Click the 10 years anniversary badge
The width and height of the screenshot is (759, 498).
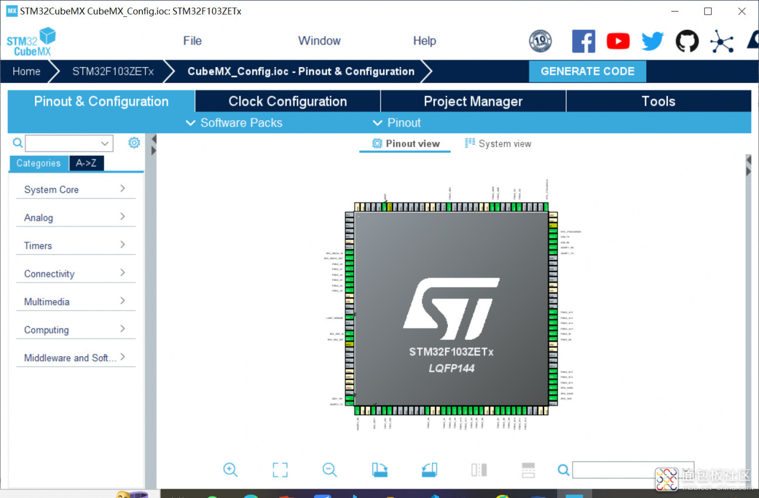(540, 41)
